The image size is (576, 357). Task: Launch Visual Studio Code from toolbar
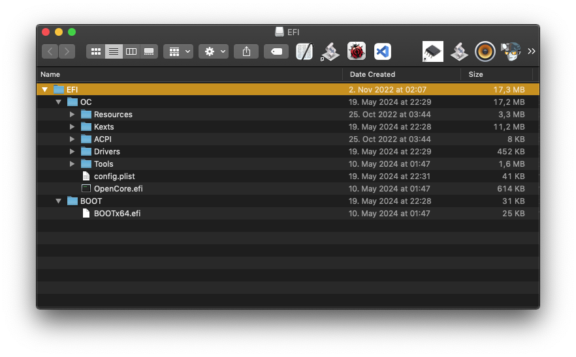click(383, 51)
